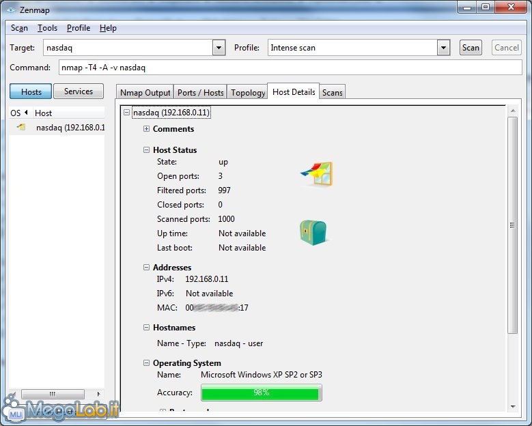
Task: Click the Zenmap title bar app icon
Action: (x=10, y=10)
